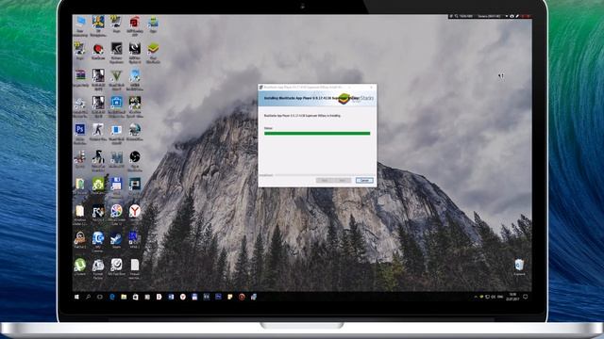The image size is (604, 339).
Task: Click Cancel in the BlueStacks installer
Action: [x=364, y=180]
